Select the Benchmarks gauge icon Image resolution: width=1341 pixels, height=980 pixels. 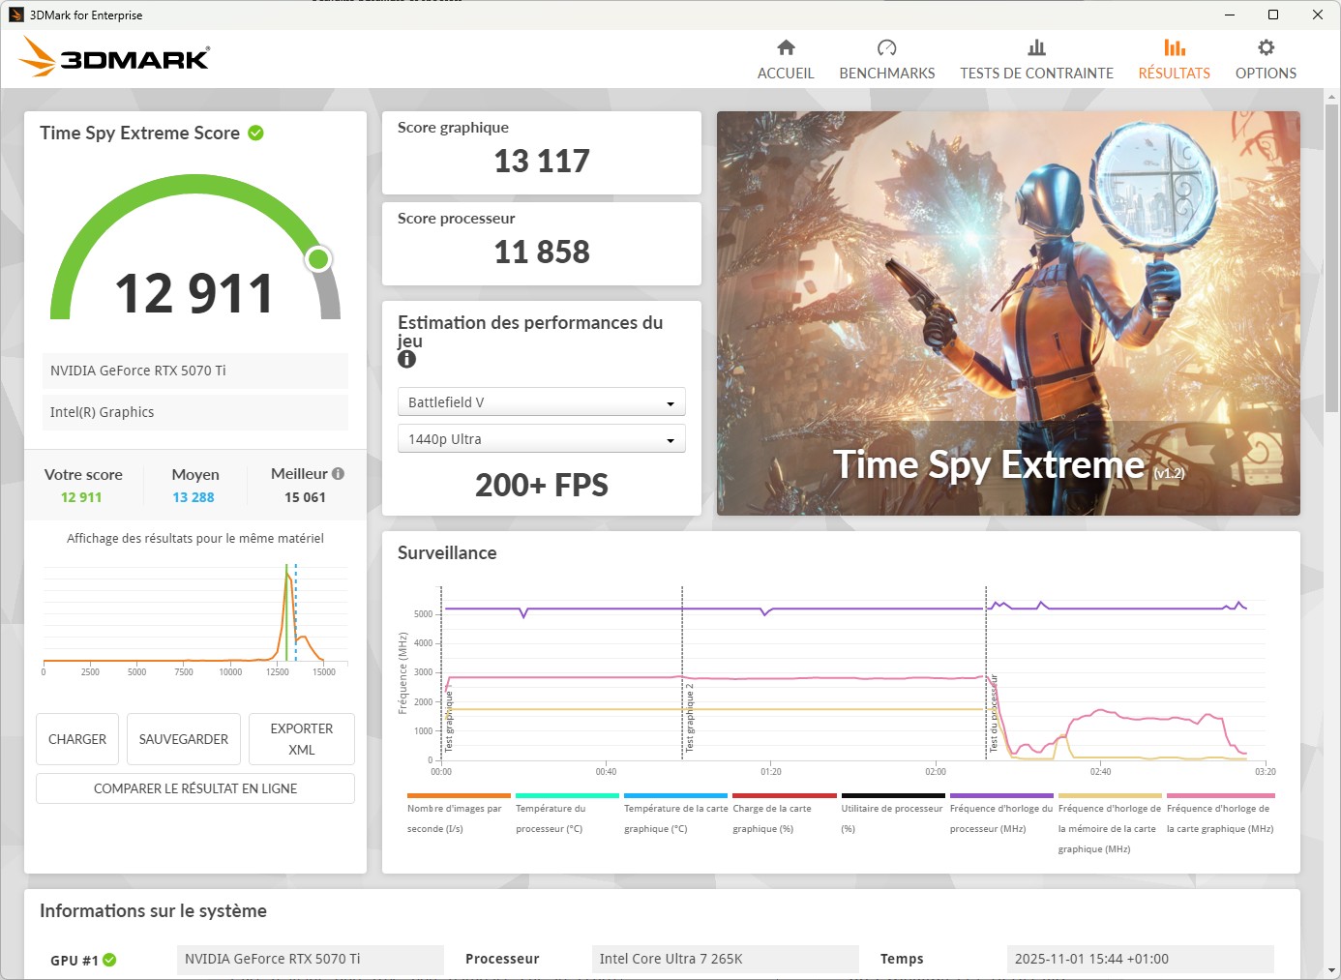click(886, 46)
